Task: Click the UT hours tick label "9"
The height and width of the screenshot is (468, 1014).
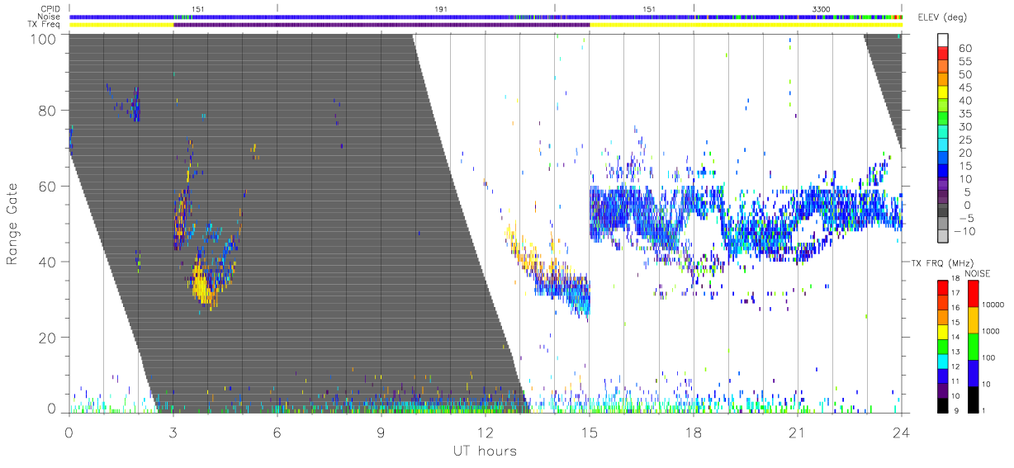Action: point(381,431)
